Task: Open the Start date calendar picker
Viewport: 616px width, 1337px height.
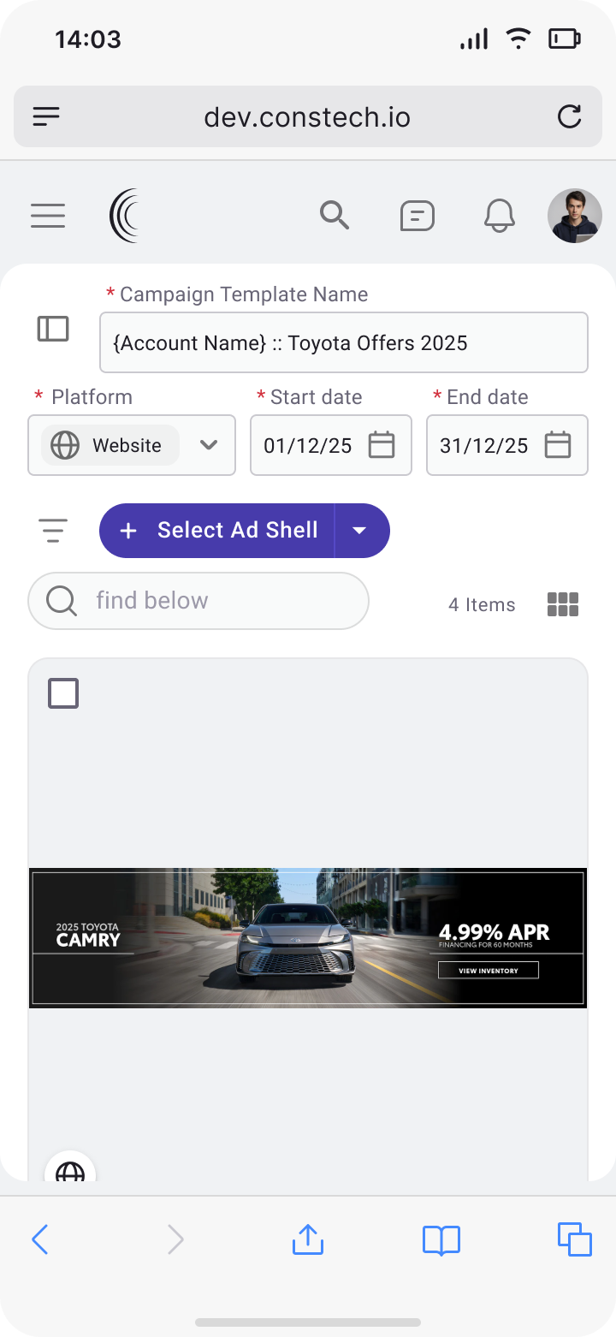Action: (381, 445)
